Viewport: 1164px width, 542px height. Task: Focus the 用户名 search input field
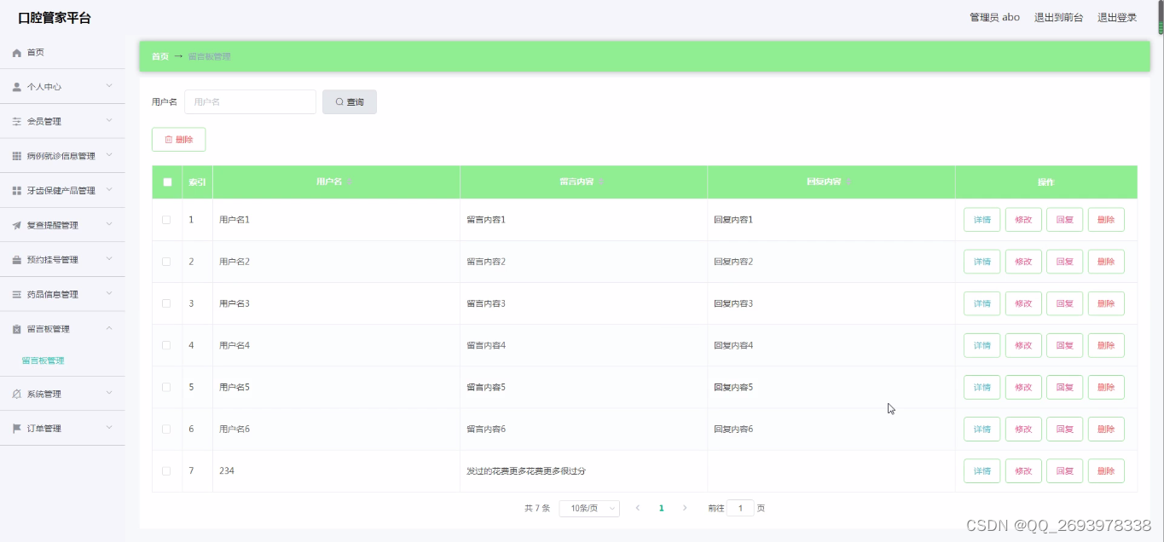pyautogui.click(x=250, y=102)
